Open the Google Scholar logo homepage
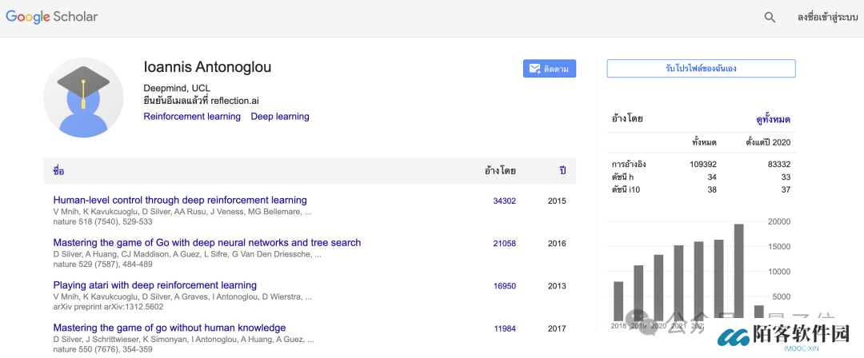The width and height of the screenshot is (864, 358). click(x=52, y=17)
